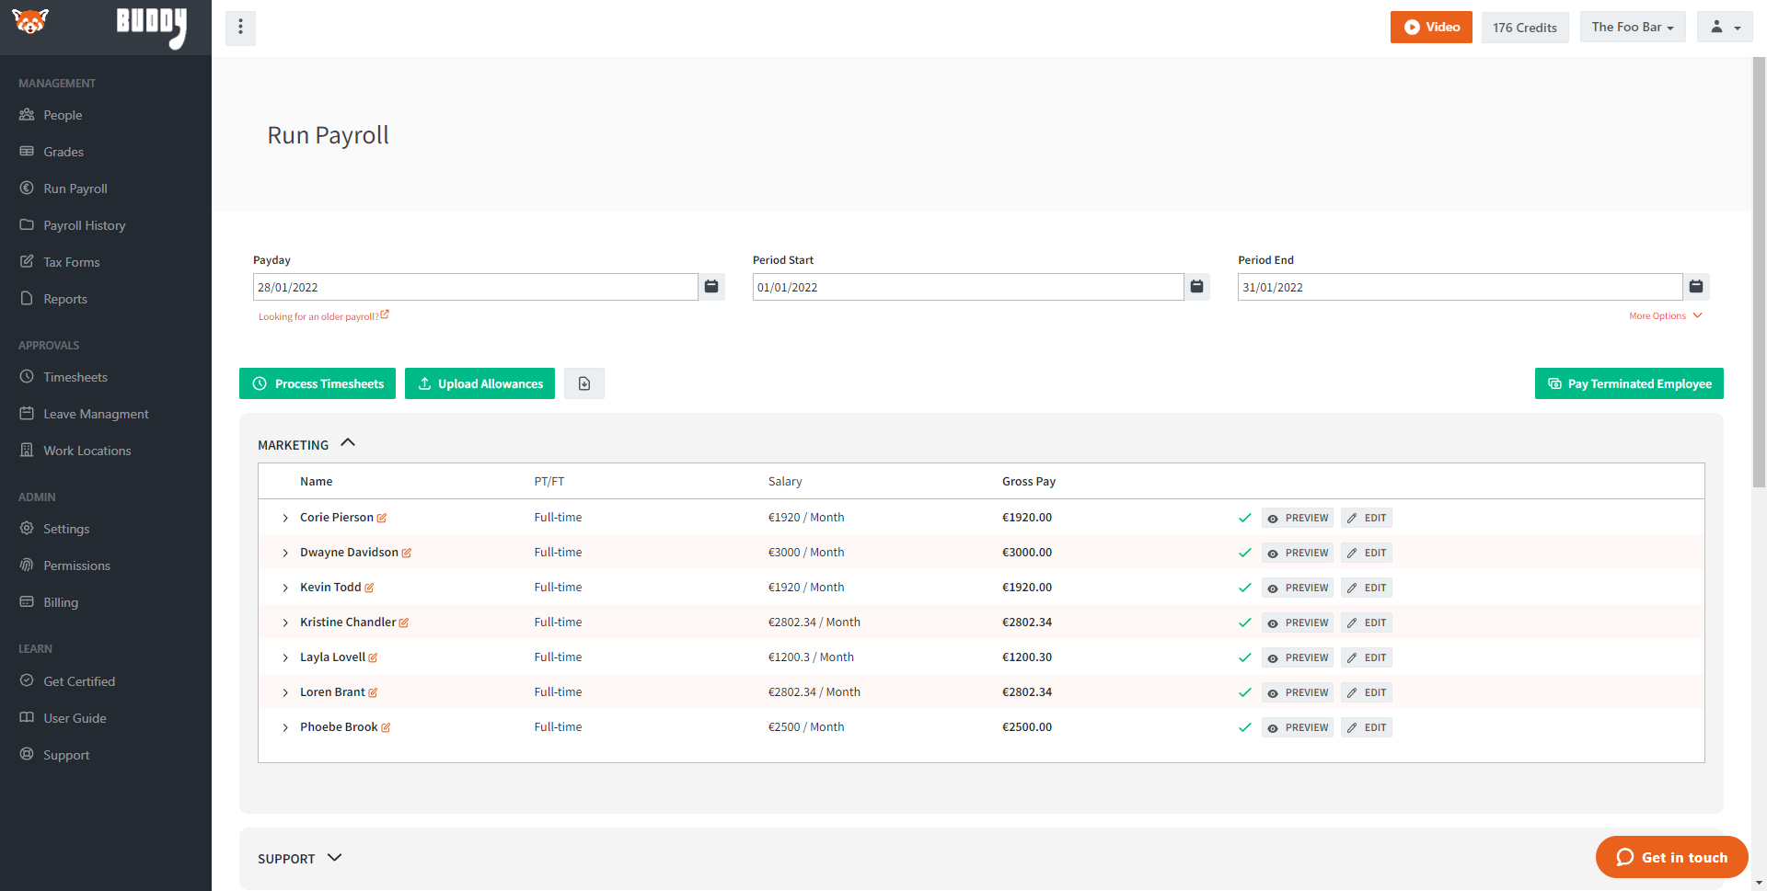Click the Period Start date input field
Viewport: 1767px width, 891px height.
tap(967, 287)
